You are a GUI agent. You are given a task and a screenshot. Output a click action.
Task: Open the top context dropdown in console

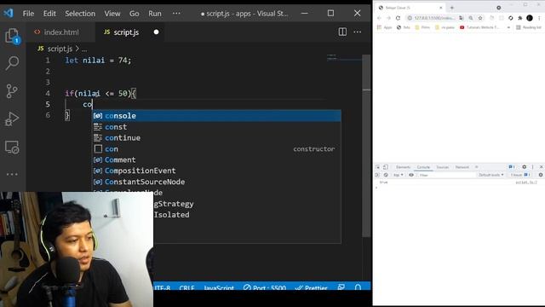coord(398,175)
